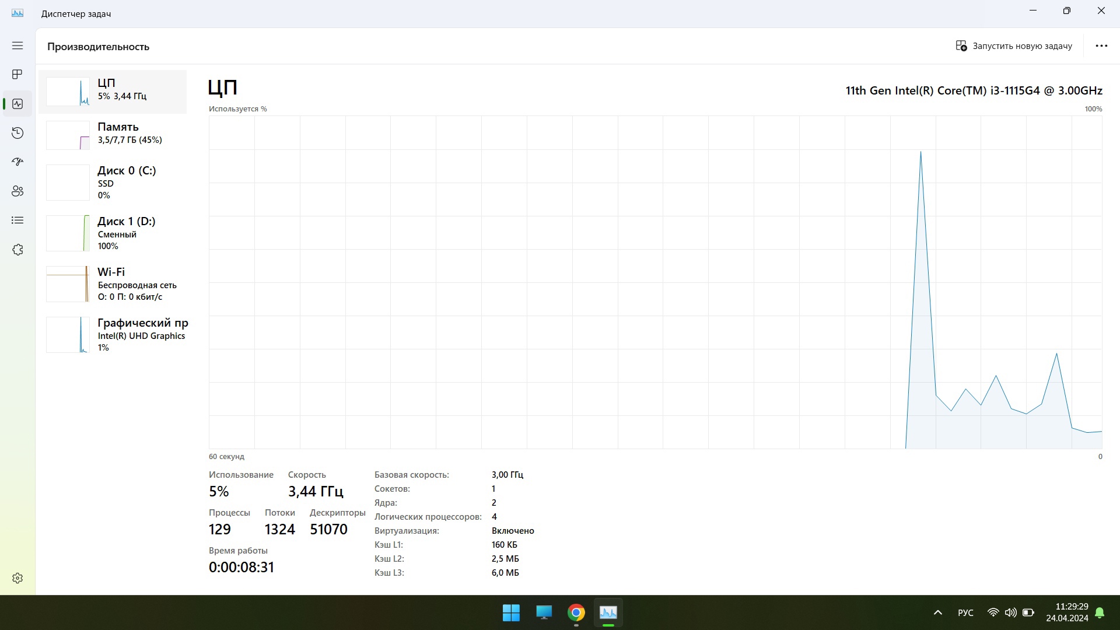Click the base speed value 3,00 ГГц
This screenshot has height=630, width=1120.
pyautogui.click(x=508, y=475)
